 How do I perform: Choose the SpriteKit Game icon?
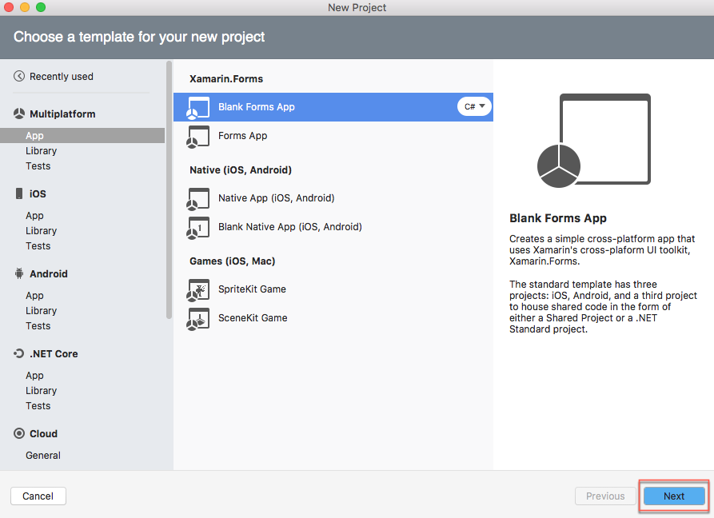coord(197,290)
